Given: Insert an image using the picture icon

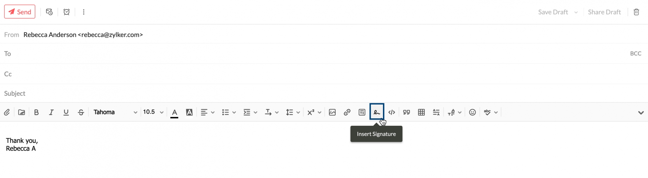Looking at the screenshot, I should click(332, 112).
